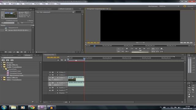This screenshot has height=110, width=196.
Task: Open the Marker menu
Action: 37,4
